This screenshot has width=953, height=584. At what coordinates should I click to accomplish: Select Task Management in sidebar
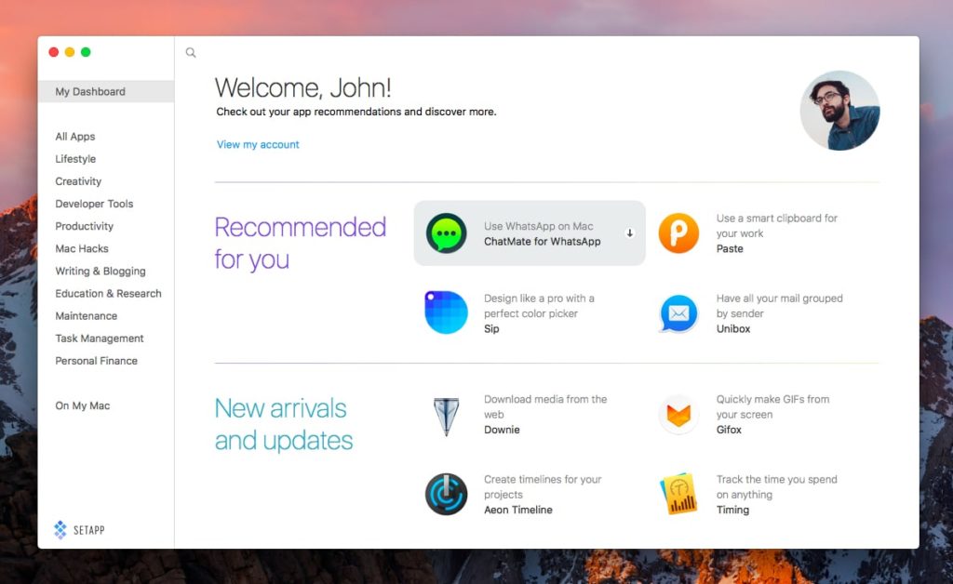100,338
